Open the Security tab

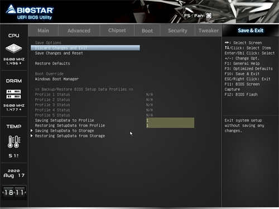coord(177,31)
